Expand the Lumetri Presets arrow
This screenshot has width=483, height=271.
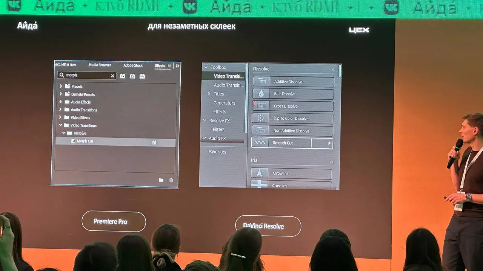point(61,94)
